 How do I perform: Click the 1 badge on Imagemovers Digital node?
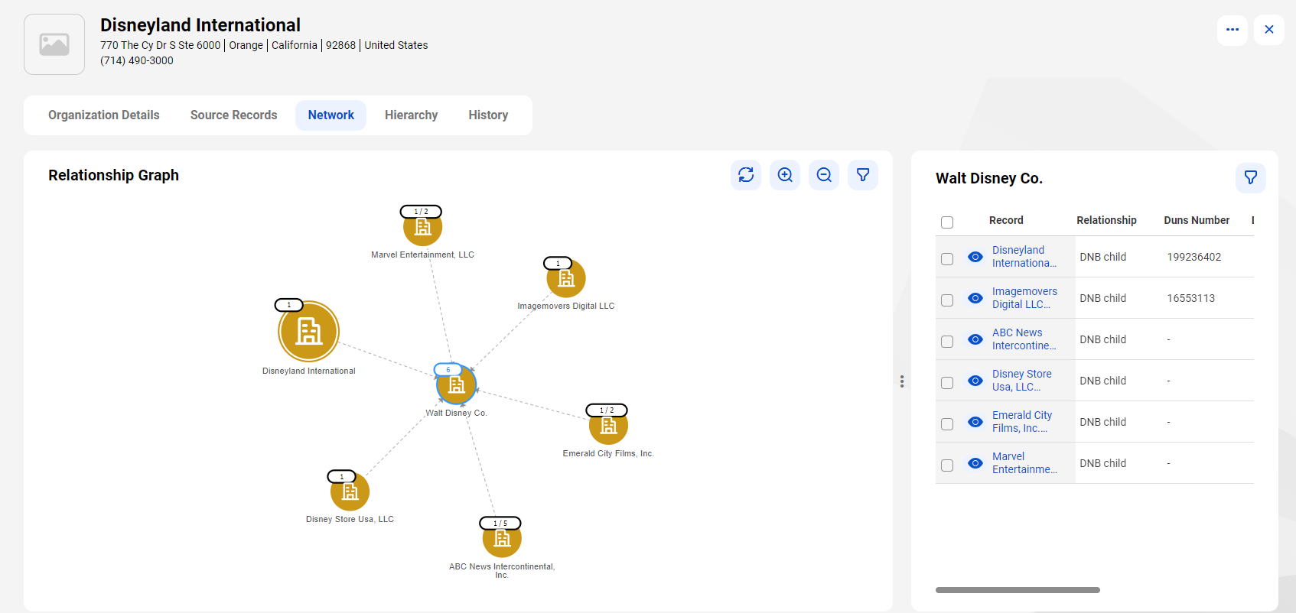coord(558,264)
